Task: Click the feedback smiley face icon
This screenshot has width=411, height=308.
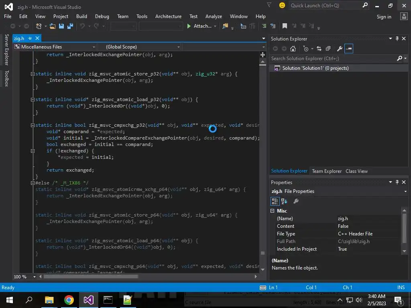Action: click(x=282, y=5)
